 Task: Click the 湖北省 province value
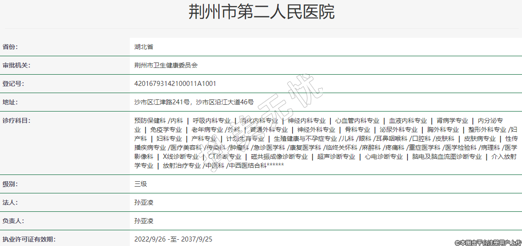tap(144, 47)
